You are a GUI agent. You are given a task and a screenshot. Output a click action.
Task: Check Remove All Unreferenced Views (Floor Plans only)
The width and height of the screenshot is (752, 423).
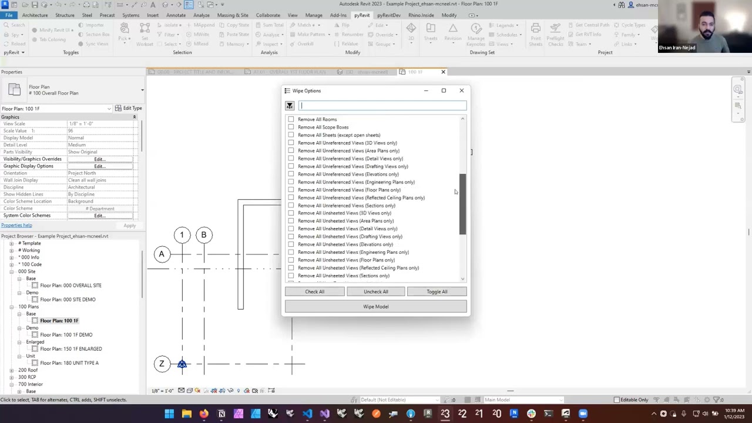pos(291,190)
